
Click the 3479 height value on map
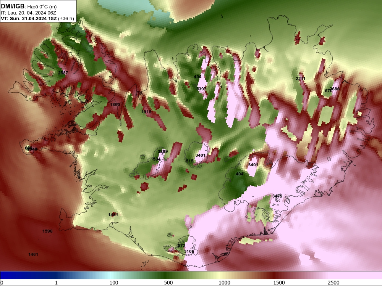tap(277, 196)
